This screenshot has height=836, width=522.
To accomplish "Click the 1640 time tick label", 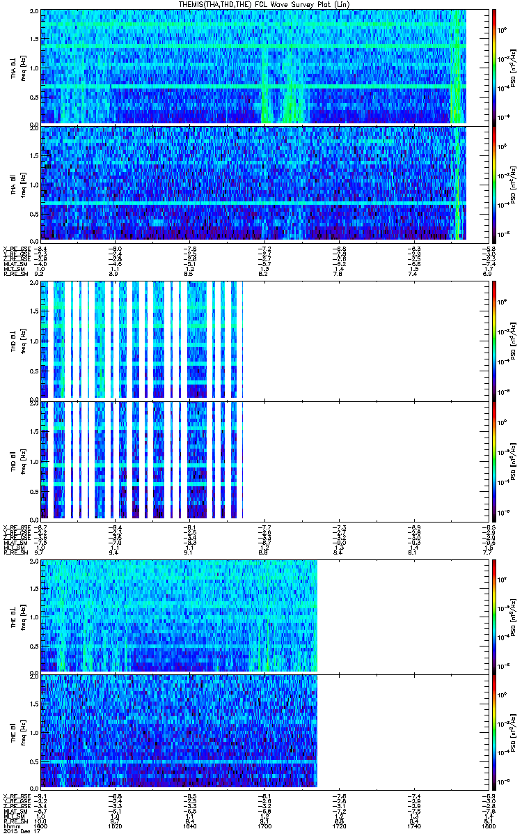I will 189,826.
